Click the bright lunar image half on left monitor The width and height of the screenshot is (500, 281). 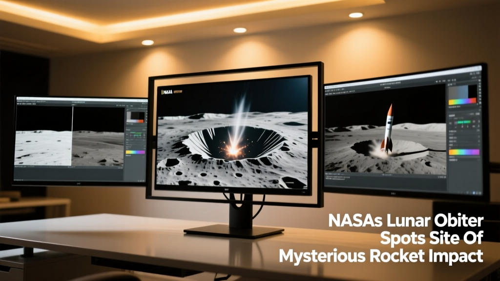point(43,148)
